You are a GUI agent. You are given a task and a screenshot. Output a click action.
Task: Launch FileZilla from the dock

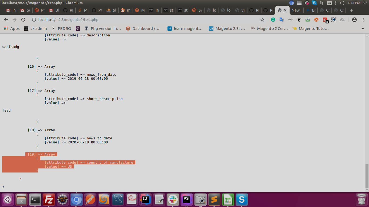pyautogui.click(x=49, y=199)
